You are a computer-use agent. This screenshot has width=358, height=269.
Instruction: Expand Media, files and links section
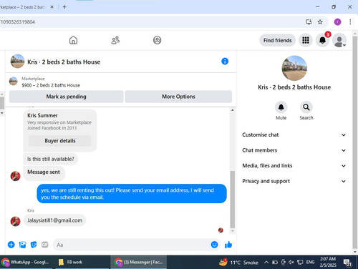coord(294,166)
